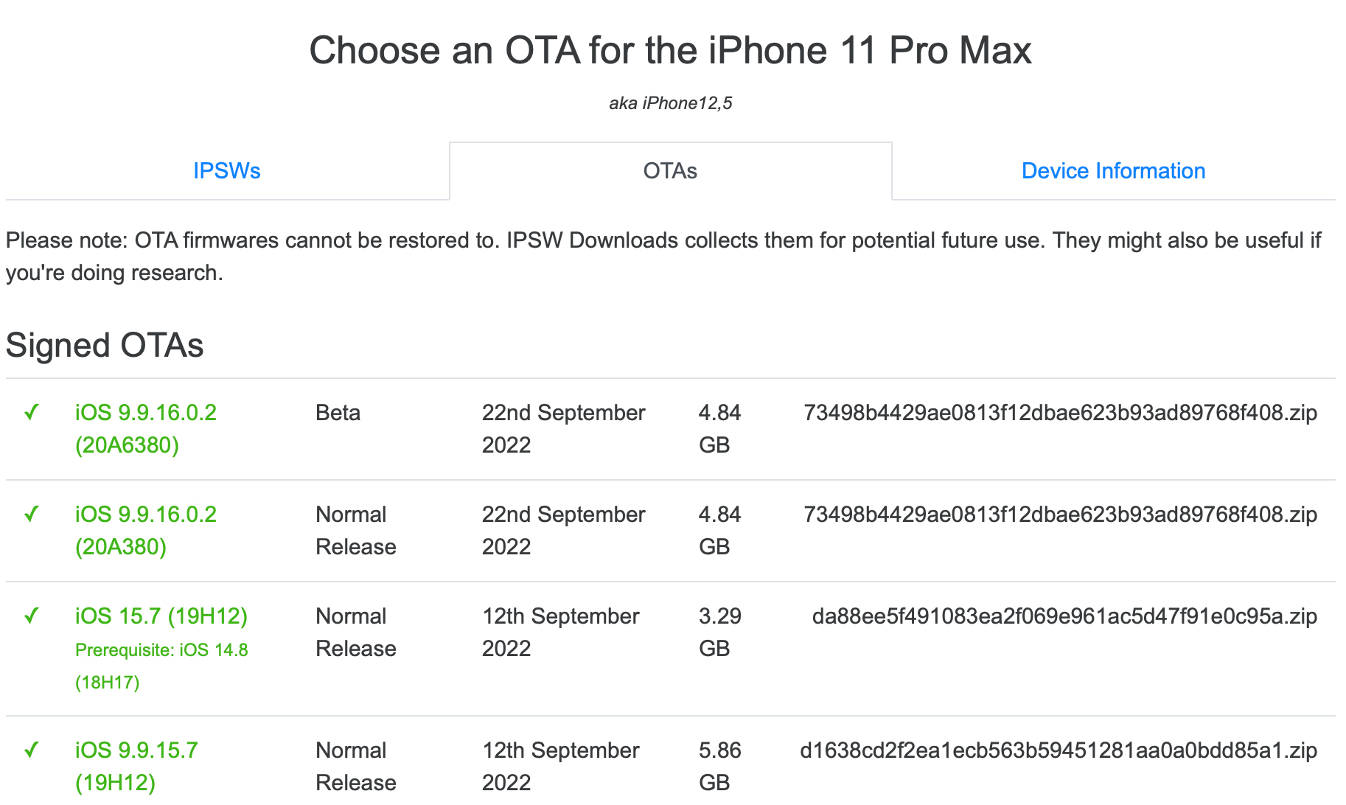
Task: Open iOS 9.9.16.0.2 (20A380) release link
Action: tap(146, 530)
